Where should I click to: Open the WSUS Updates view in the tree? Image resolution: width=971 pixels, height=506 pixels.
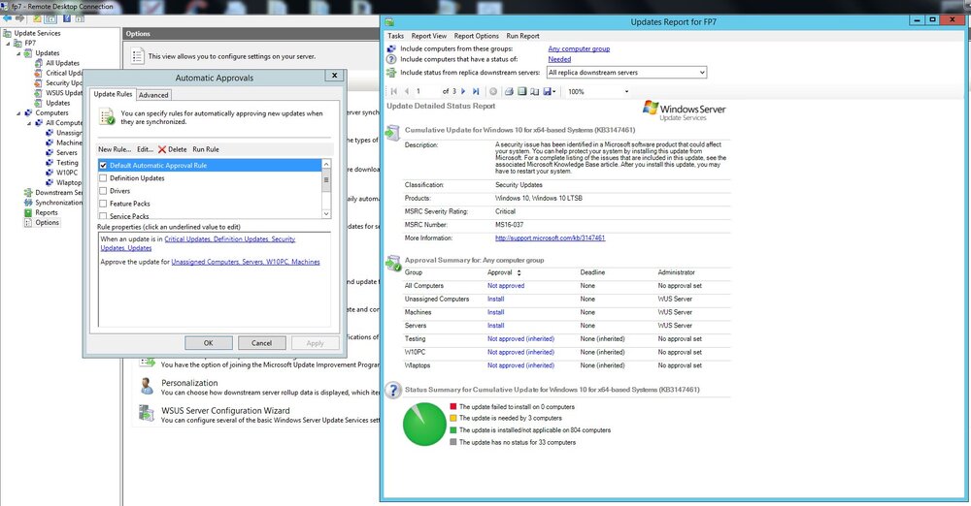pyautogui.click(x=64, y=93)
